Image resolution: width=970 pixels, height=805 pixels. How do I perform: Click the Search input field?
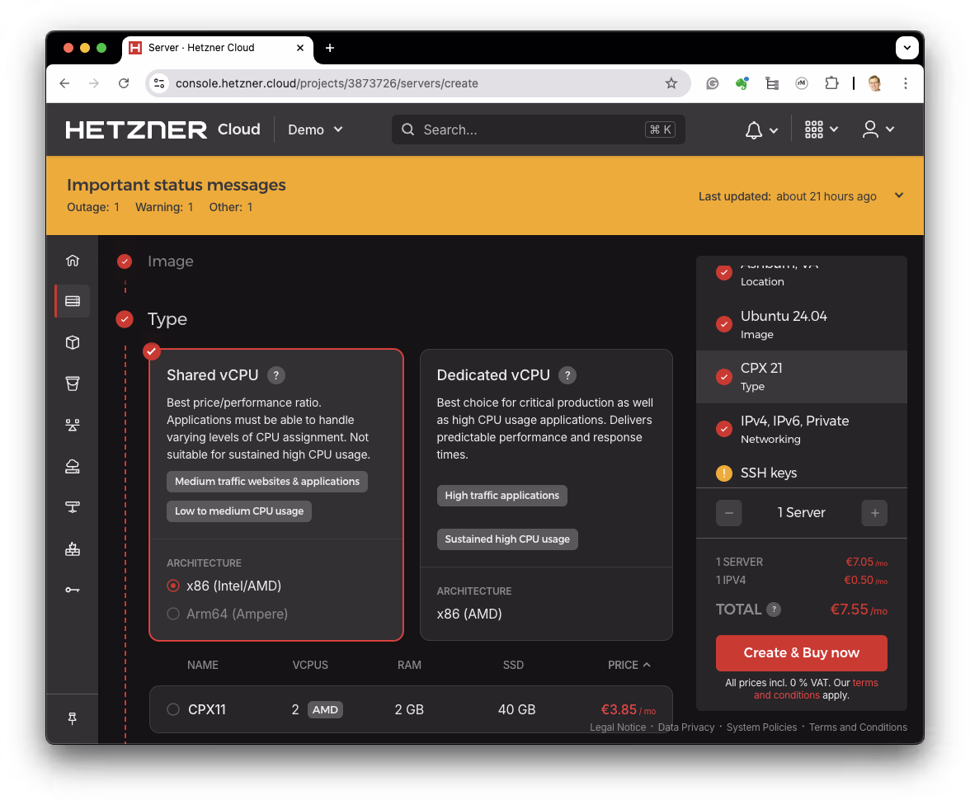tap(536, 129)
